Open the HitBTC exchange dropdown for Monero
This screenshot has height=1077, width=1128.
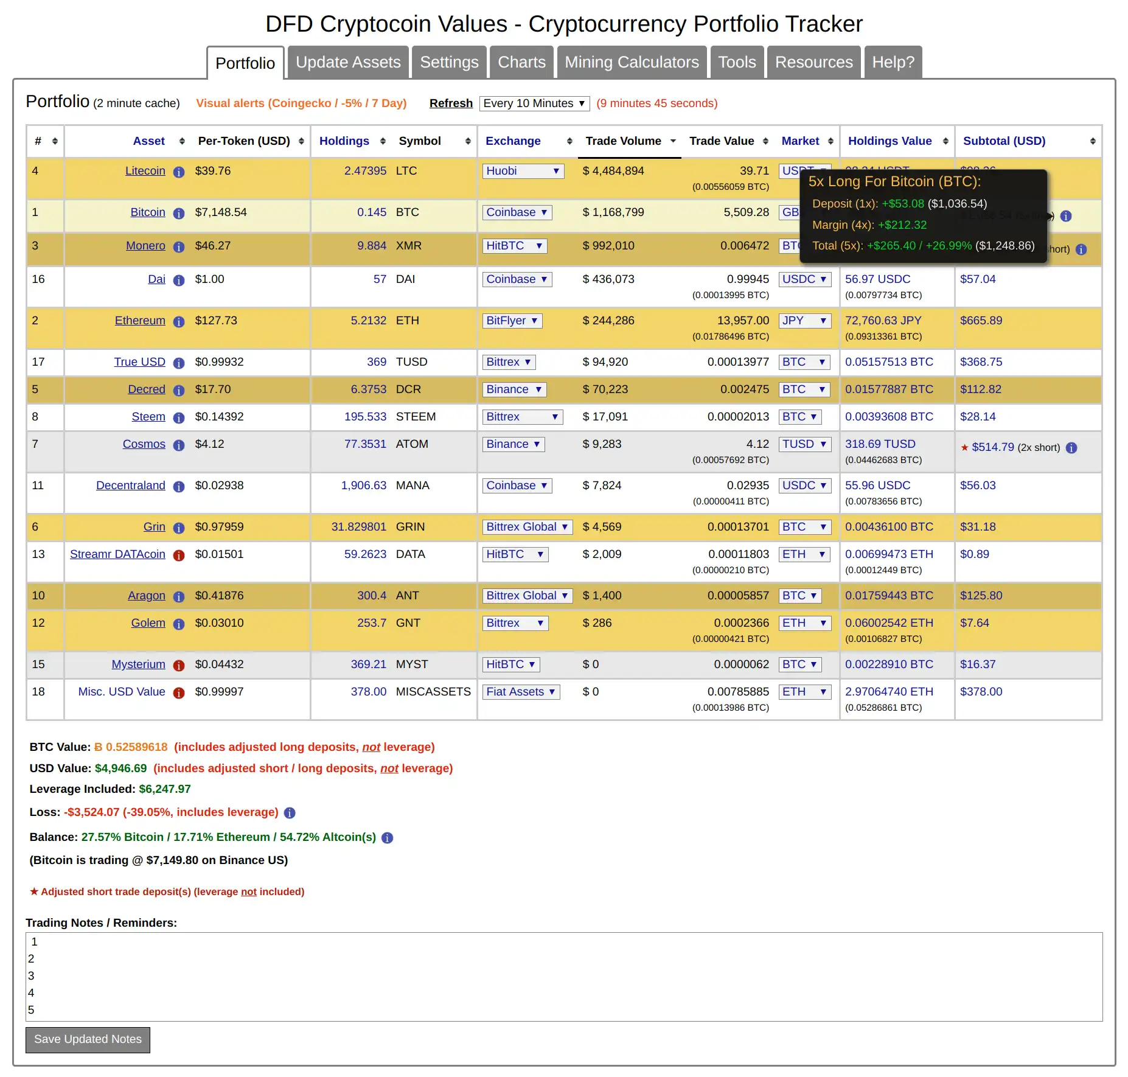[515, 246]
